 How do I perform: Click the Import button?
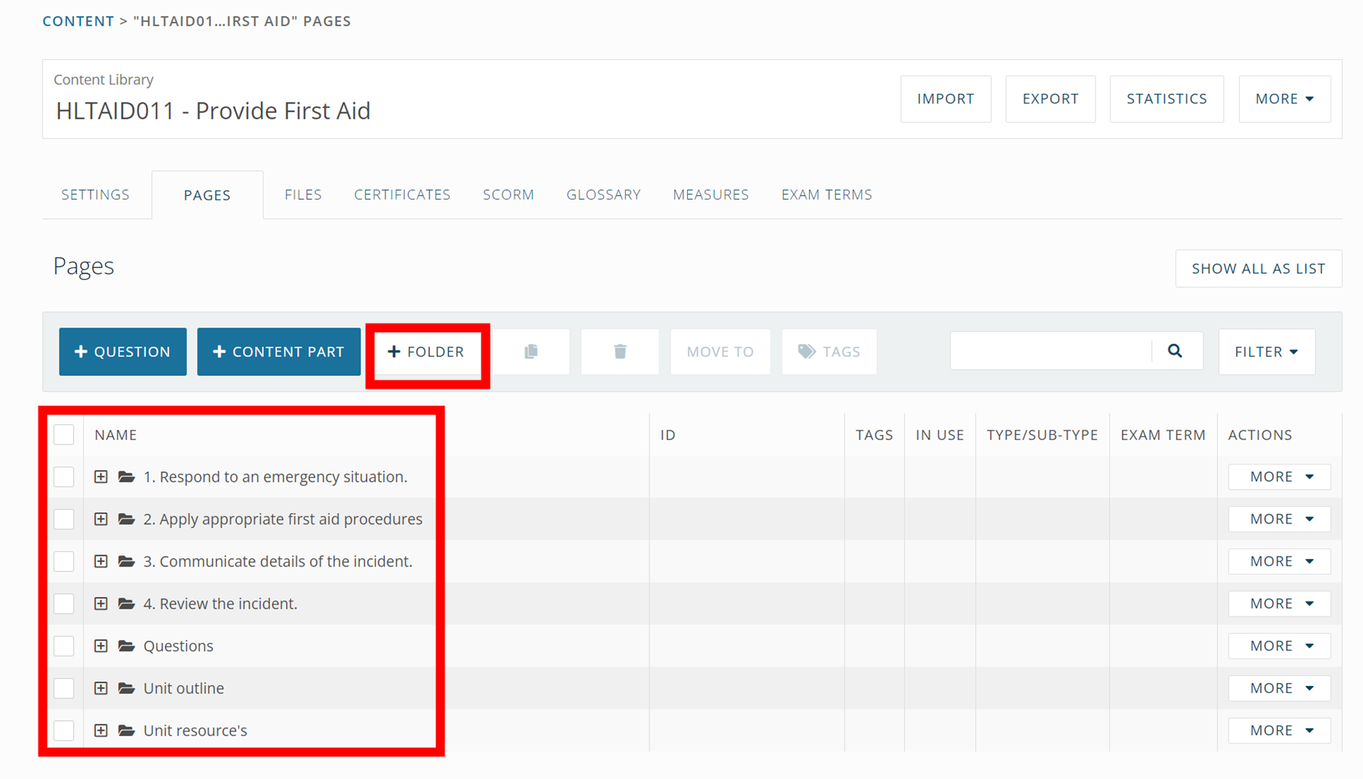[x=946, y=99]
